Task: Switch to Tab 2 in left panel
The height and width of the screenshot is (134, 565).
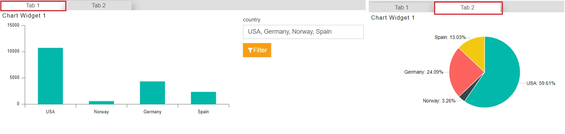Action: coord(99,6)
